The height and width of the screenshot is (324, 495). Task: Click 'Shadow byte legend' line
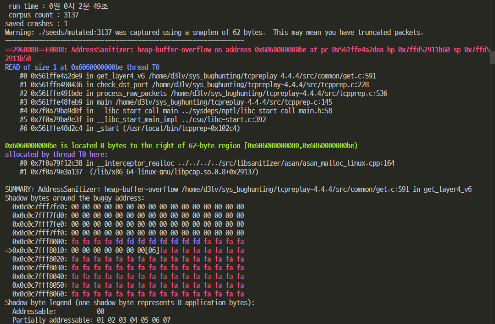point(130,303)
